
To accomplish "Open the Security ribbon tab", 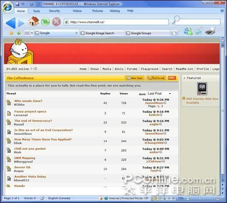I will [54, 11].
